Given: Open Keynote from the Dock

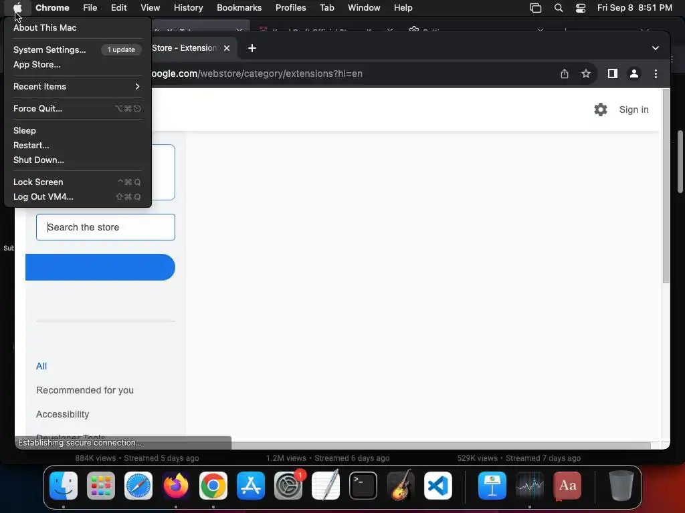Looking at the screenshot, I should point(492,486).
